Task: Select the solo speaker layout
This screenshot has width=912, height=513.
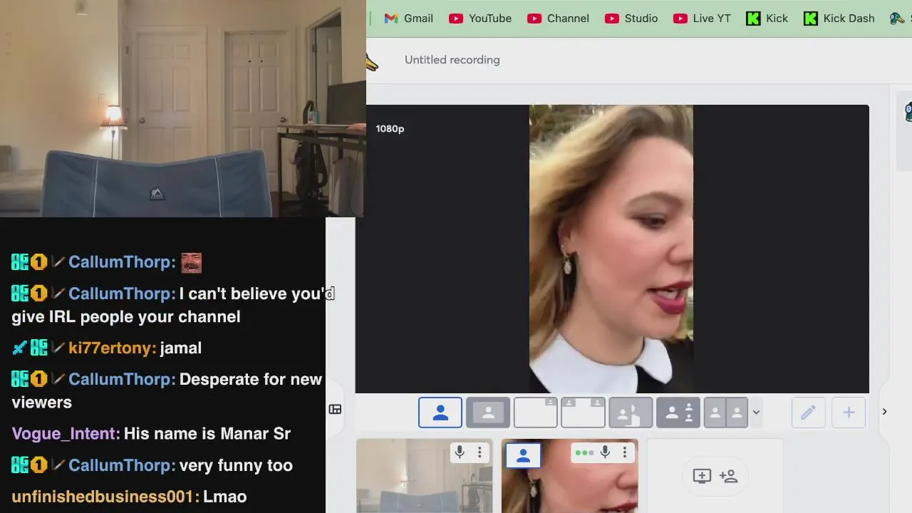Action: pyautogui.click(x=440, y=413)
